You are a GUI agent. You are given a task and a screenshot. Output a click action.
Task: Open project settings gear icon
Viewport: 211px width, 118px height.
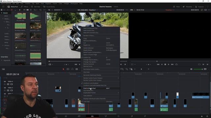[207, 116]
